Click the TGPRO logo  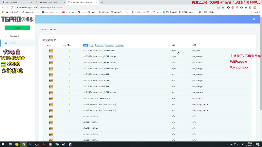point(17,19)
